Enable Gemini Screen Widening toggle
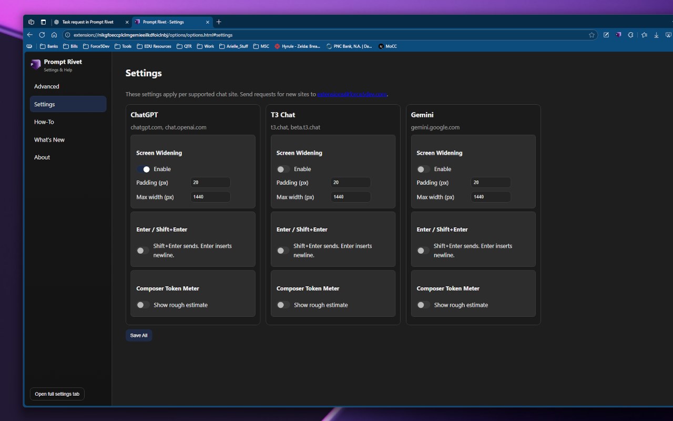The width and height of the screenshot is (673, 421). coord(424,169)
